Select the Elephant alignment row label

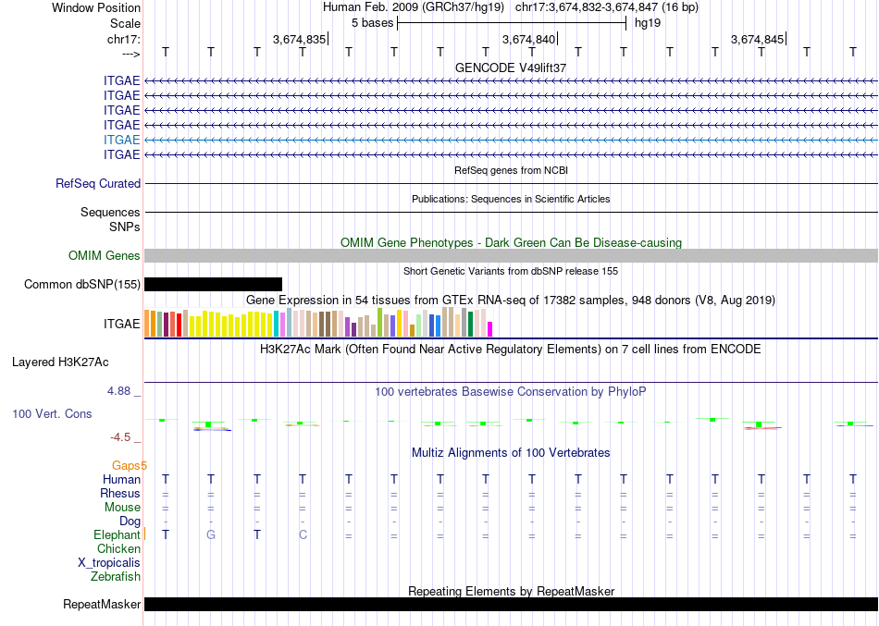point(118,534)
